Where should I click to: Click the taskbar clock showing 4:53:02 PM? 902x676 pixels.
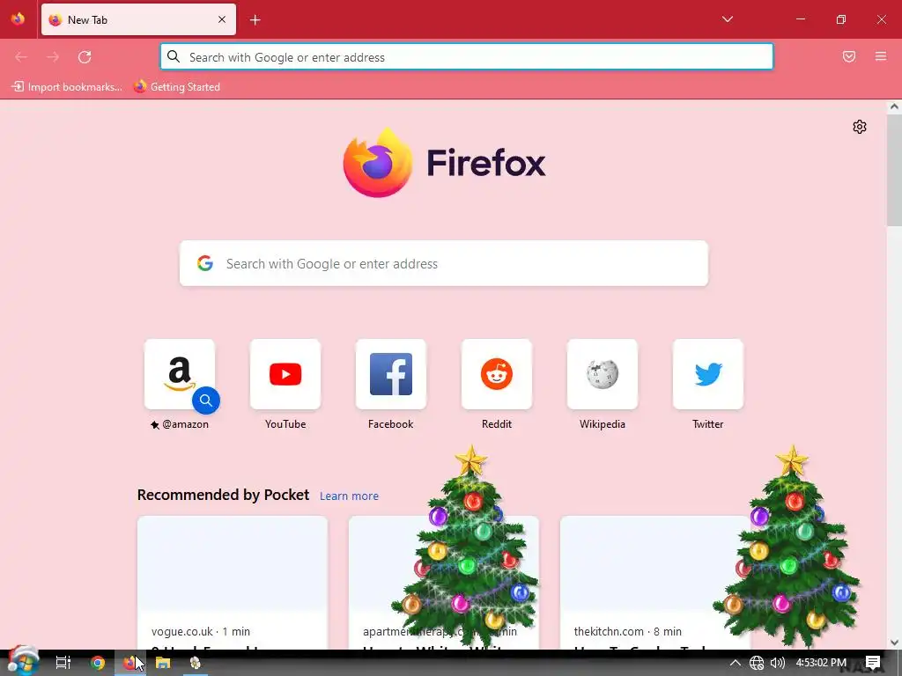coord(821,663)
